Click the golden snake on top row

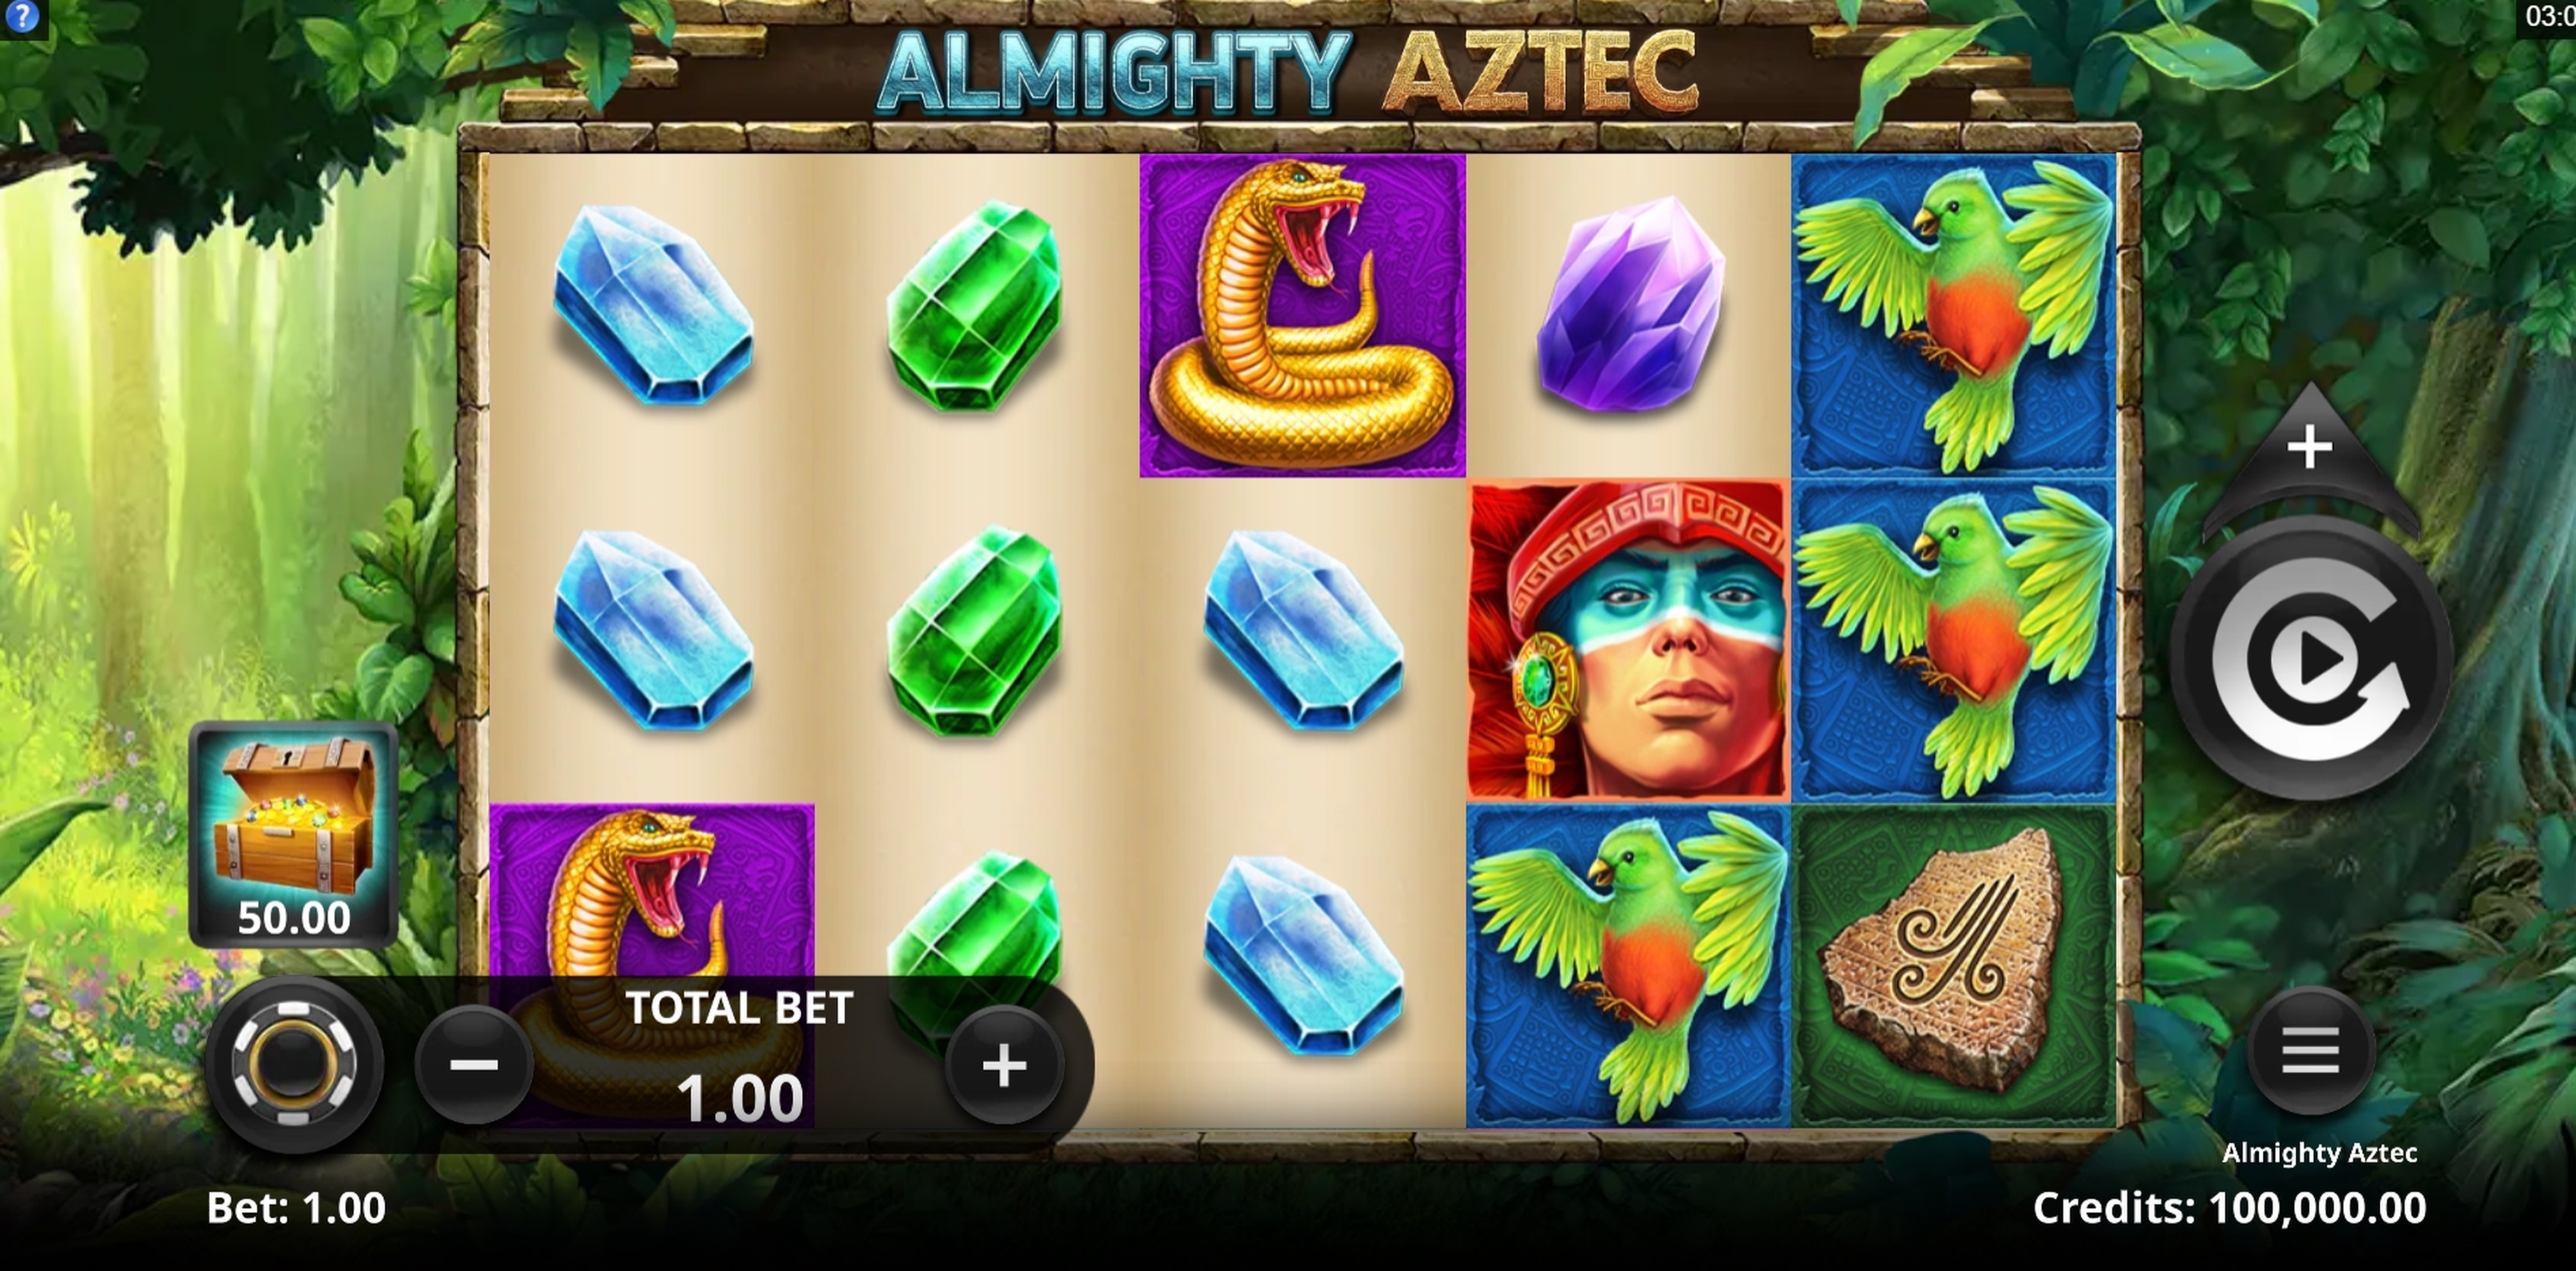coord(1302,315)
